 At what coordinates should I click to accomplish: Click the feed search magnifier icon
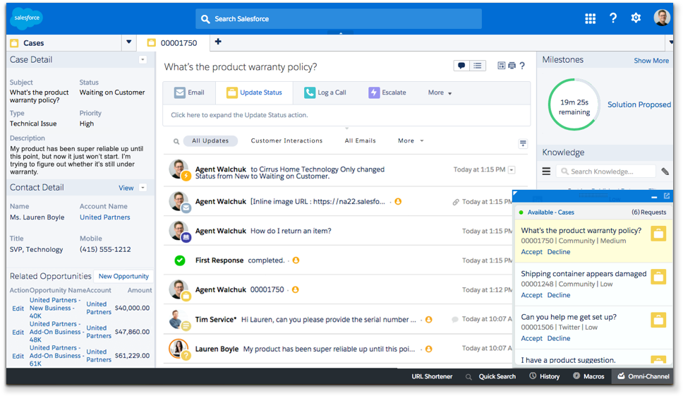[x=176, y=141]
